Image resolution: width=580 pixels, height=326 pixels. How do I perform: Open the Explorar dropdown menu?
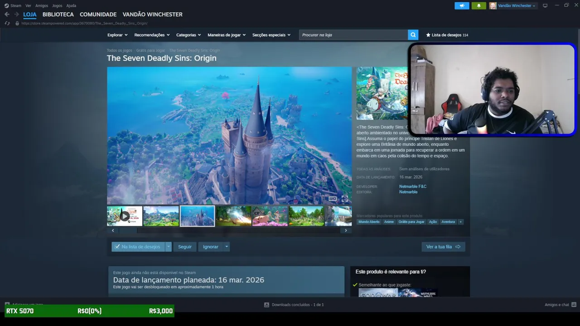click(x=117, y=35)
